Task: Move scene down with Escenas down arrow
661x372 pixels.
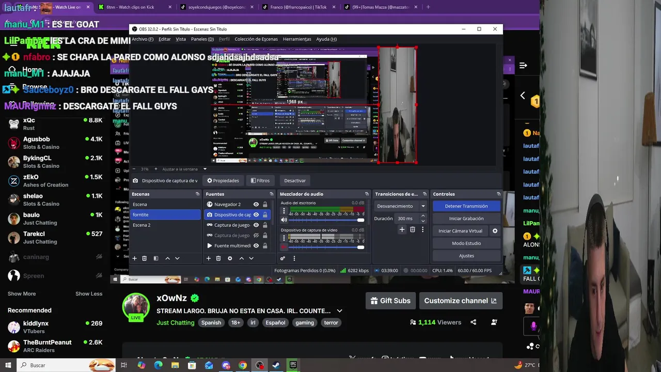Action: point(177,258)
